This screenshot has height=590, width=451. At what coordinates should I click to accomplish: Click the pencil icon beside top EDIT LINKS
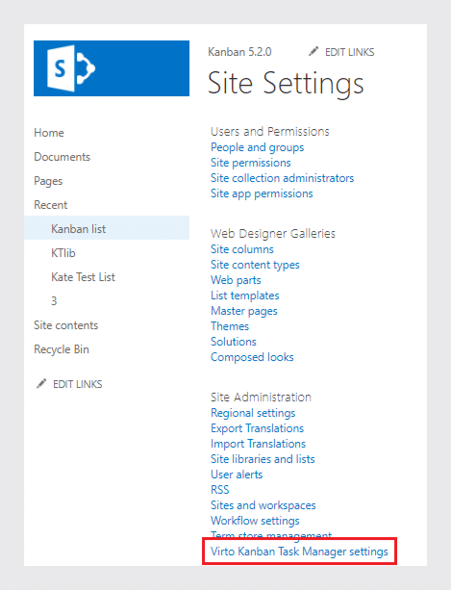tap(313, 52)
